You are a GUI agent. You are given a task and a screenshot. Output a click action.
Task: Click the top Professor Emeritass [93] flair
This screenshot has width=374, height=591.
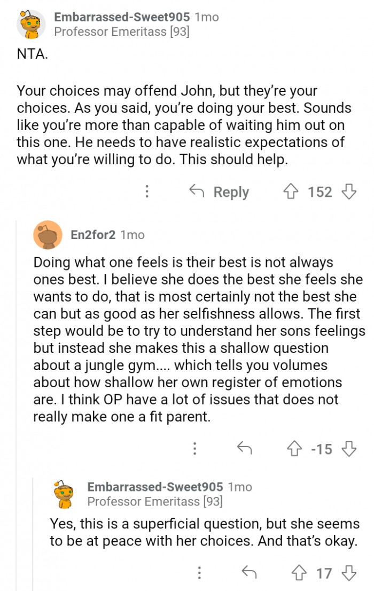pyautogui.click(x=122, y=32)
